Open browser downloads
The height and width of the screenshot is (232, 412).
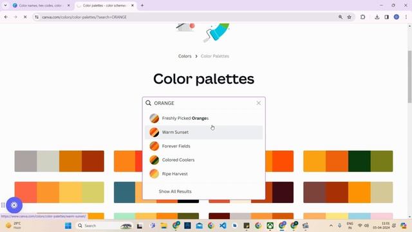point(377,17)
